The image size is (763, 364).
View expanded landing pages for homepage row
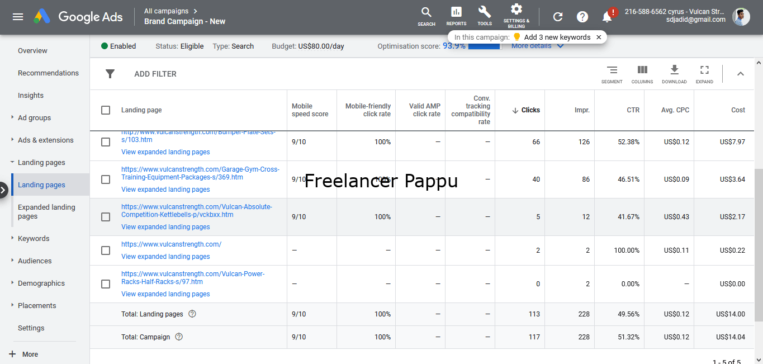click(165, 257)
